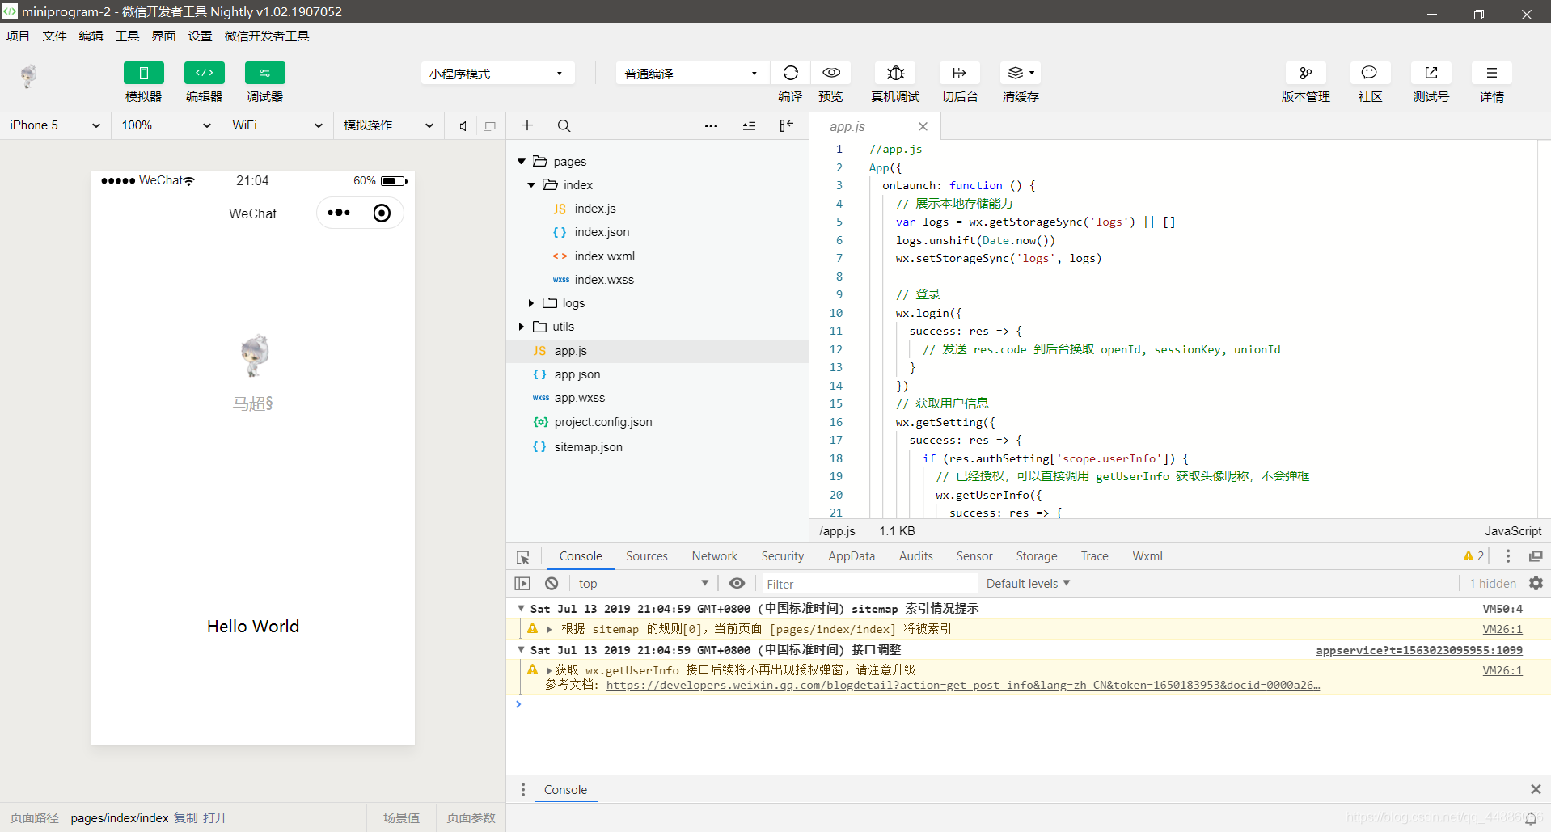
Task: Open the appservice source link
Action: pyautogui.click(x=1418, y=650)
